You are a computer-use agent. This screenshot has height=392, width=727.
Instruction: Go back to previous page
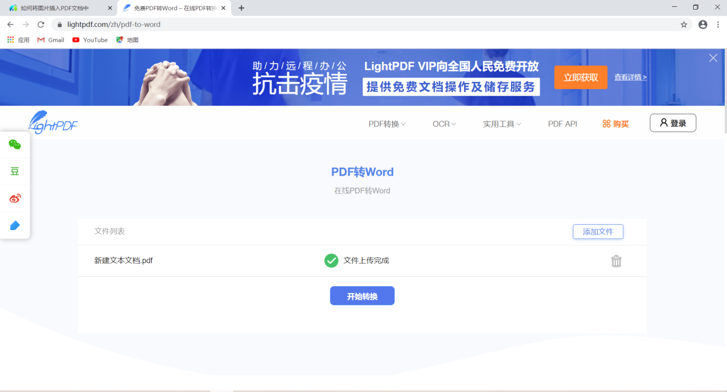(x=10, y=25)
